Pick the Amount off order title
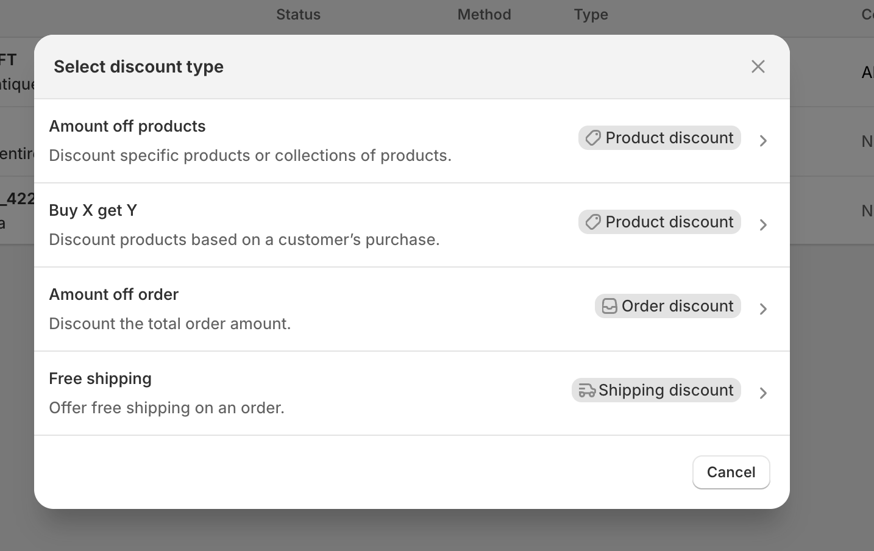The height and width of the screenshot is (551, 874). [x=114, y=294]
